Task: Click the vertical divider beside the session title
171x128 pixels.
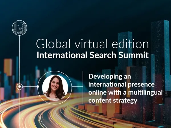Action: pos(83,88)
